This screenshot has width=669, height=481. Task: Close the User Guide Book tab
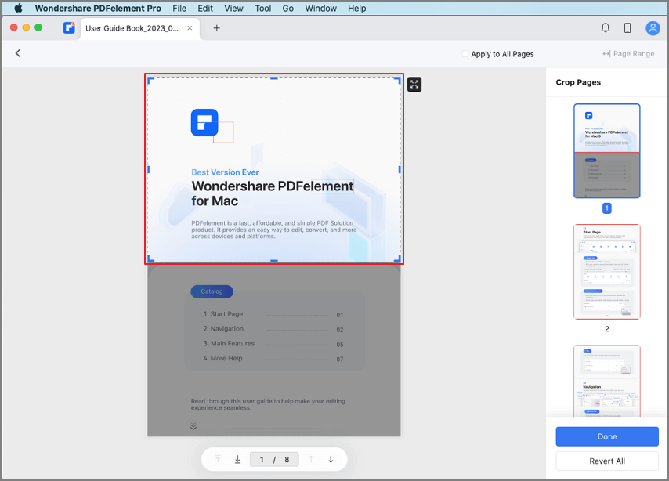190,28
